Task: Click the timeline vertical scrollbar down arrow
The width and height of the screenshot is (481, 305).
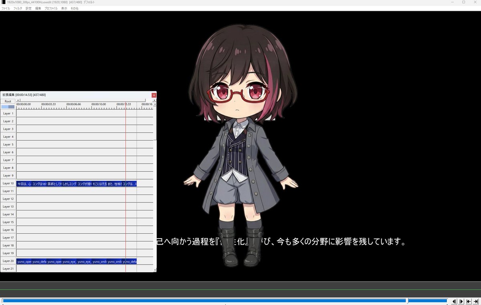Action: pos(155,270)
